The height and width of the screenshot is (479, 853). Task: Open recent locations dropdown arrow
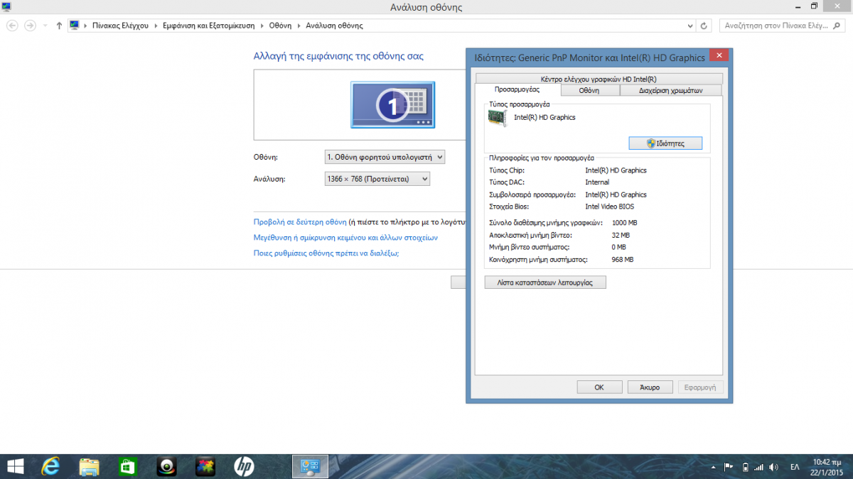point(45,26)
